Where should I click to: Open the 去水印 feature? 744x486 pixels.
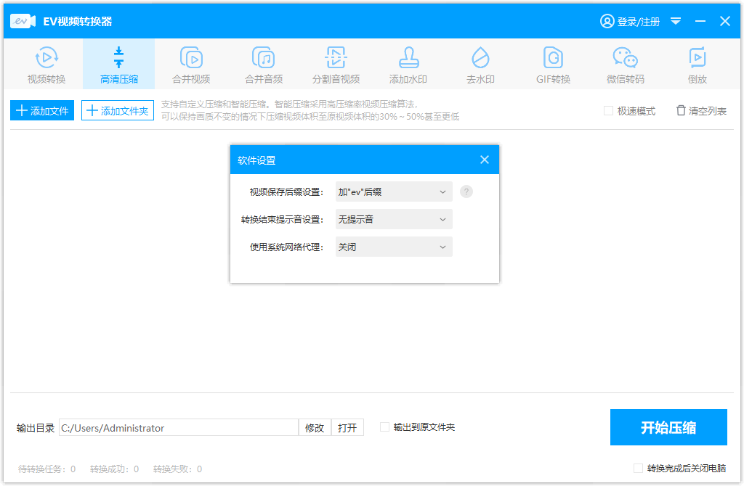point(480,64)
